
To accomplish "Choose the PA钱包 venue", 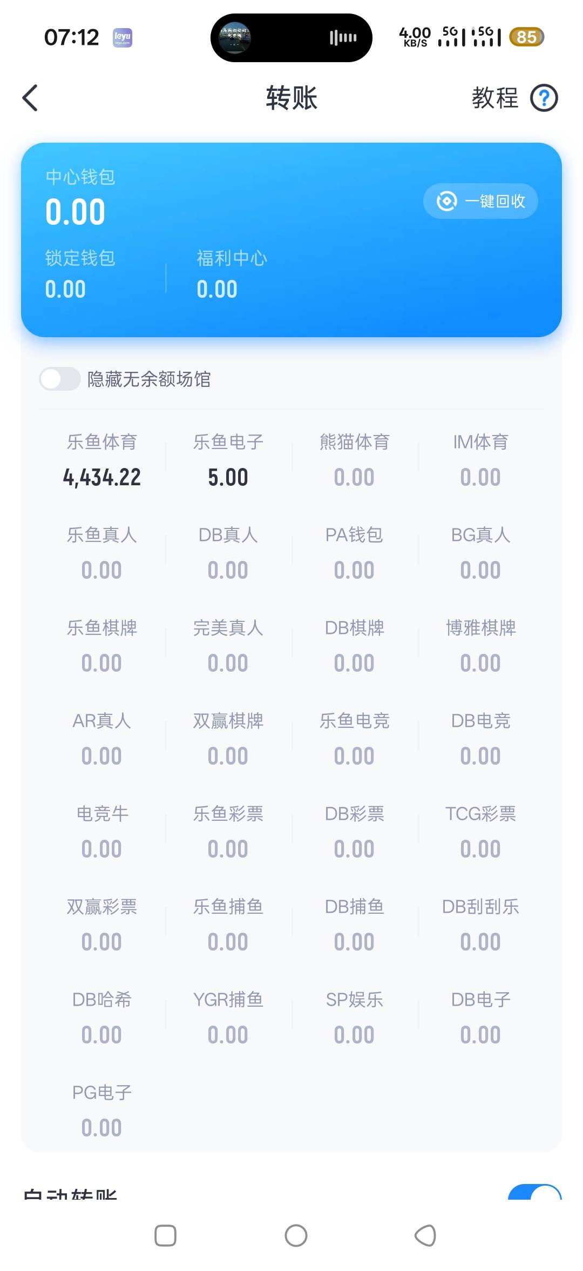I will [x=354, y=553].
